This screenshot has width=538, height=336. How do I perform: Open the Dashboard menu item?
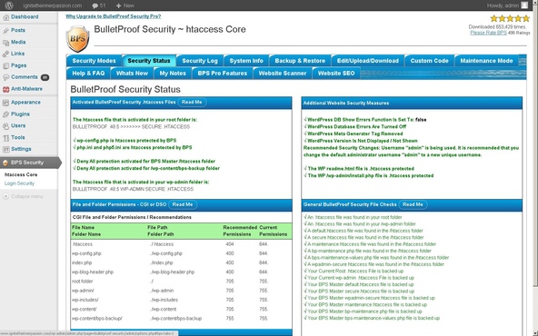click(25, 16)
